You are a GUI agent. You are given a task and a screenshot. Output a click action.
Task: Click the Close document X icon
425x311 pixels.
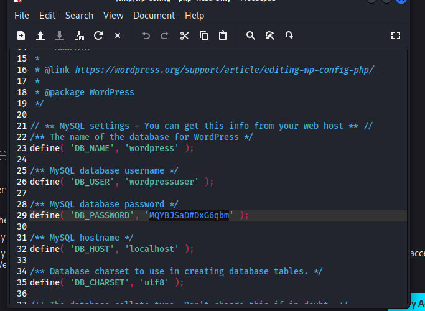coord(118,35)
